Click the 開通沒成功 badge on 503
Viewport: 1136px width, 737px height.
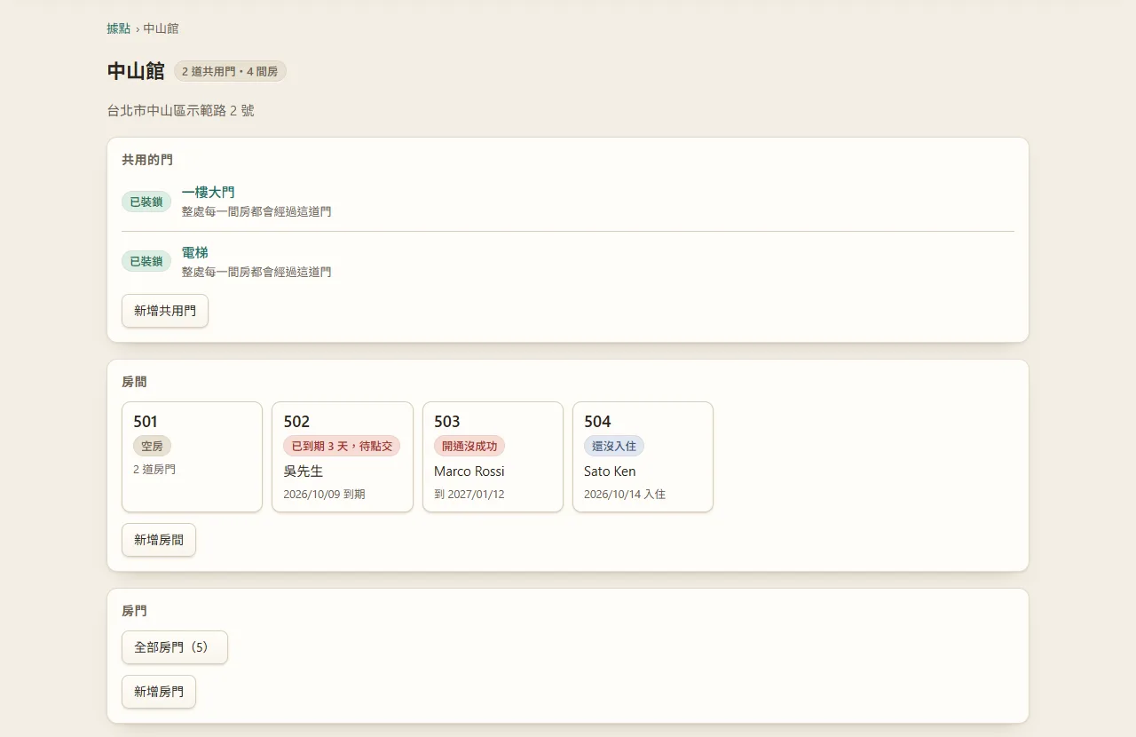469,446
